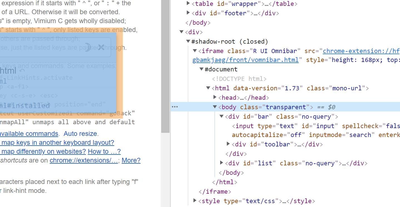Open "How to …?" link
The image size is (400, 207).
click(104, 151)
